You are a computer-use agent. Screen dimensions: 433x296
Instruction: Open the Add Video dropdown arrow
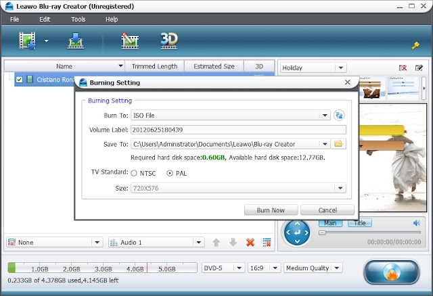tap(47, 41)
